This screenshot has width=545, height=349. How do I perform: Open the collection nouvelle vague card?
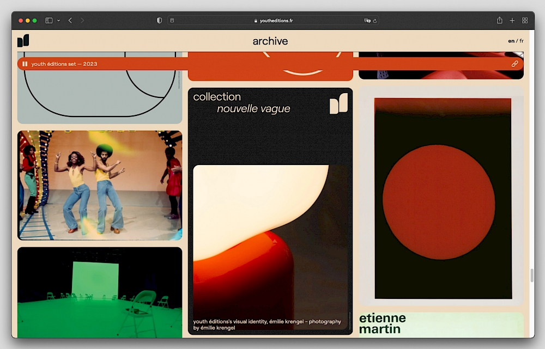[270, 211]
